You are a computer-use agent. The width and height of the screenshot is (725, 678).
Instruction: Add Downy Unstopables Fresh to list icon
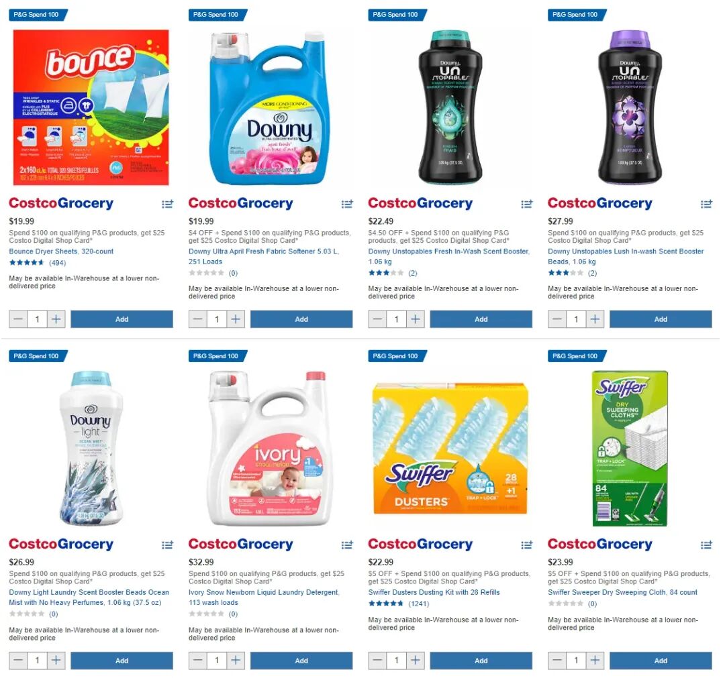pos(527,204)
